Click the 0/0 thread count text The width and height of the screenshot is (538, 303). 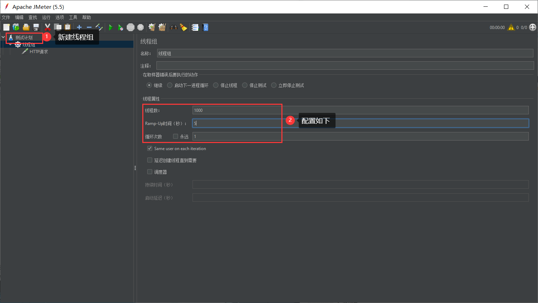point(524,27)
